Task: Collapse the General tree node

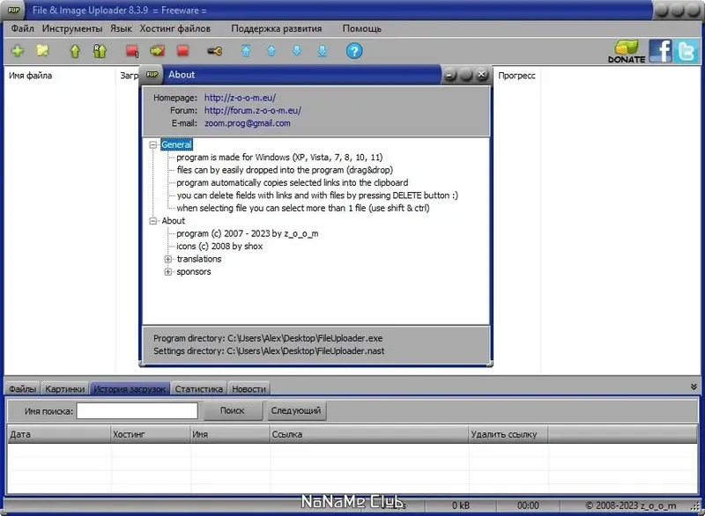Action: pos(152,144)
